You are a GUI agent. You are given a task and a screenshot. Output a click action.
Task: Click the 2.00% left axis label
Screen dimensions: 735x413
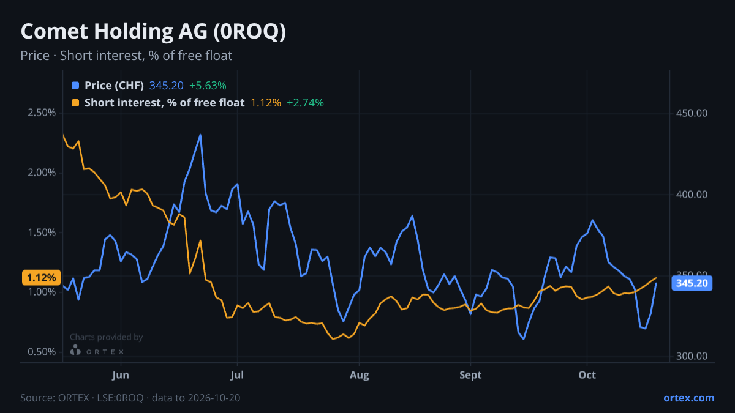(x=42, y=173)
